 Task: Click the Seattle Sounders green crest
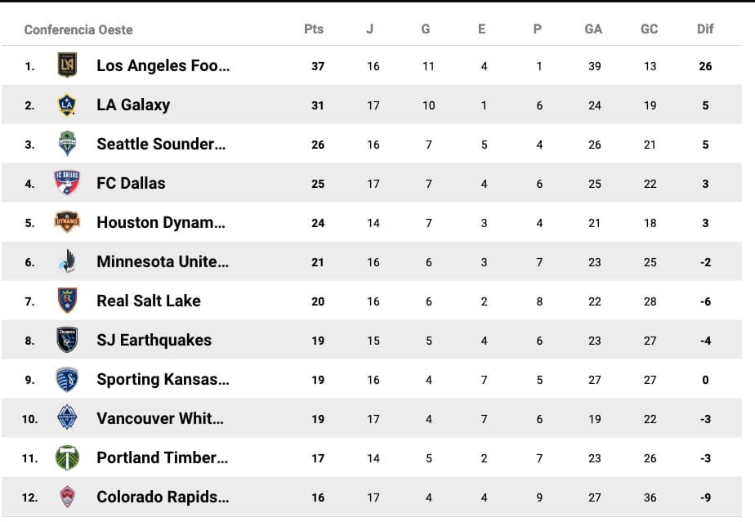coord(67,144)
